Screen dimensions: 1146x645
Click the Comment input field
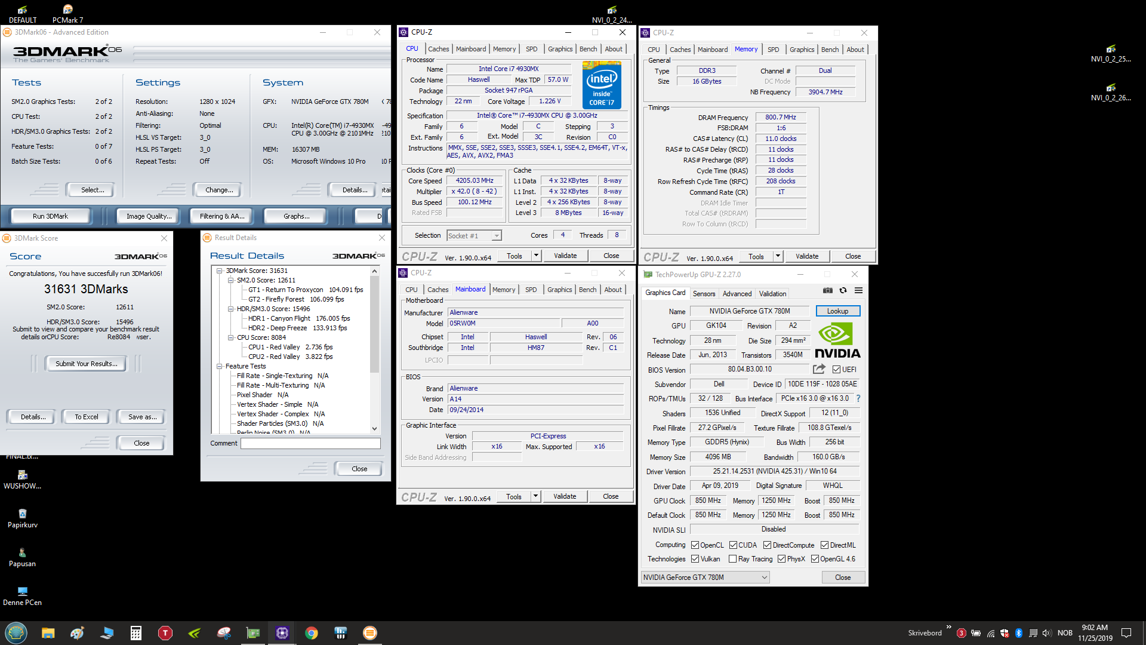pyautogui.click(x=310, y=443)
